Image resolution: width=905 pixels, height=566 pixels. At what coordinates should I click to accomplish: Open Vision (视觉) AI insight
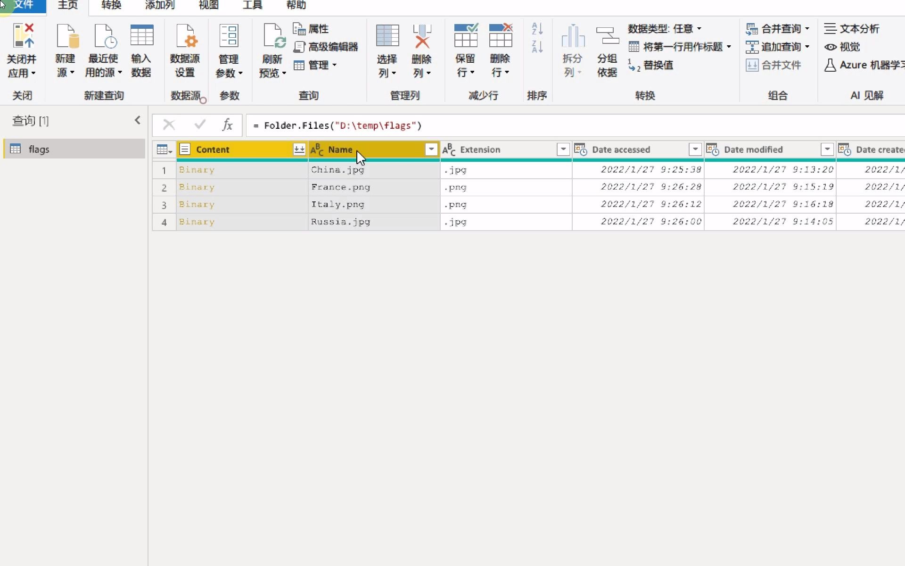click(x=842, y=47)
